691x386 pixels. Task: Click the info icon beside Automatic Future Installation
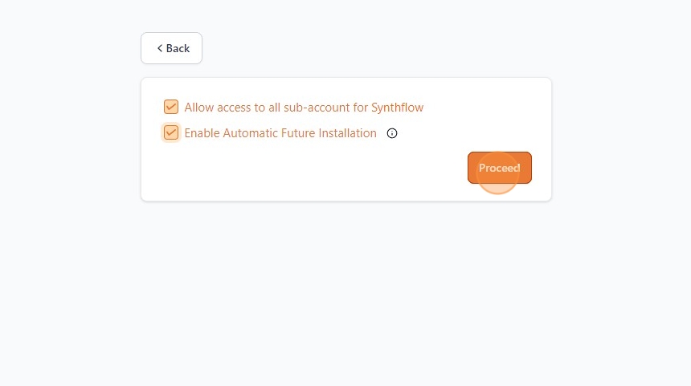click(x=392, y=133)
